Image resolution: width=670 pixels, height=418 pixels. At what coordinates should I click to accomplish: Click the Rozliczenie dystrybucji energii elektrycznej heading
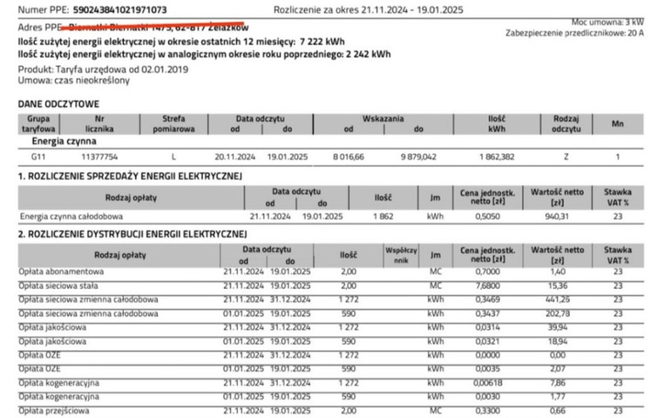click(x=127, y=234)
